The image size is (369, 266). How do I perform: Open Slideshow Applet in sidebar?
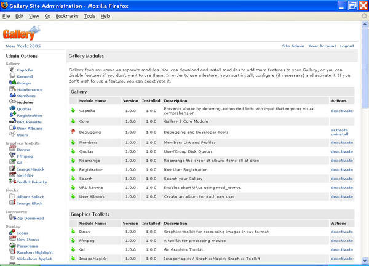pos(34,259)
